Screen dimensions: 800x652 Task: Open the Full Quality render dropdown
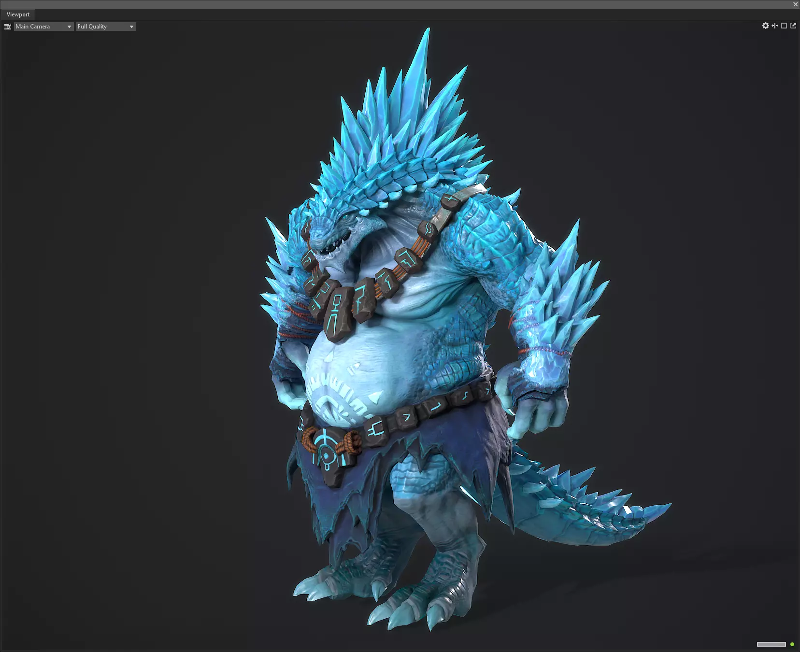tap(106, 27)
